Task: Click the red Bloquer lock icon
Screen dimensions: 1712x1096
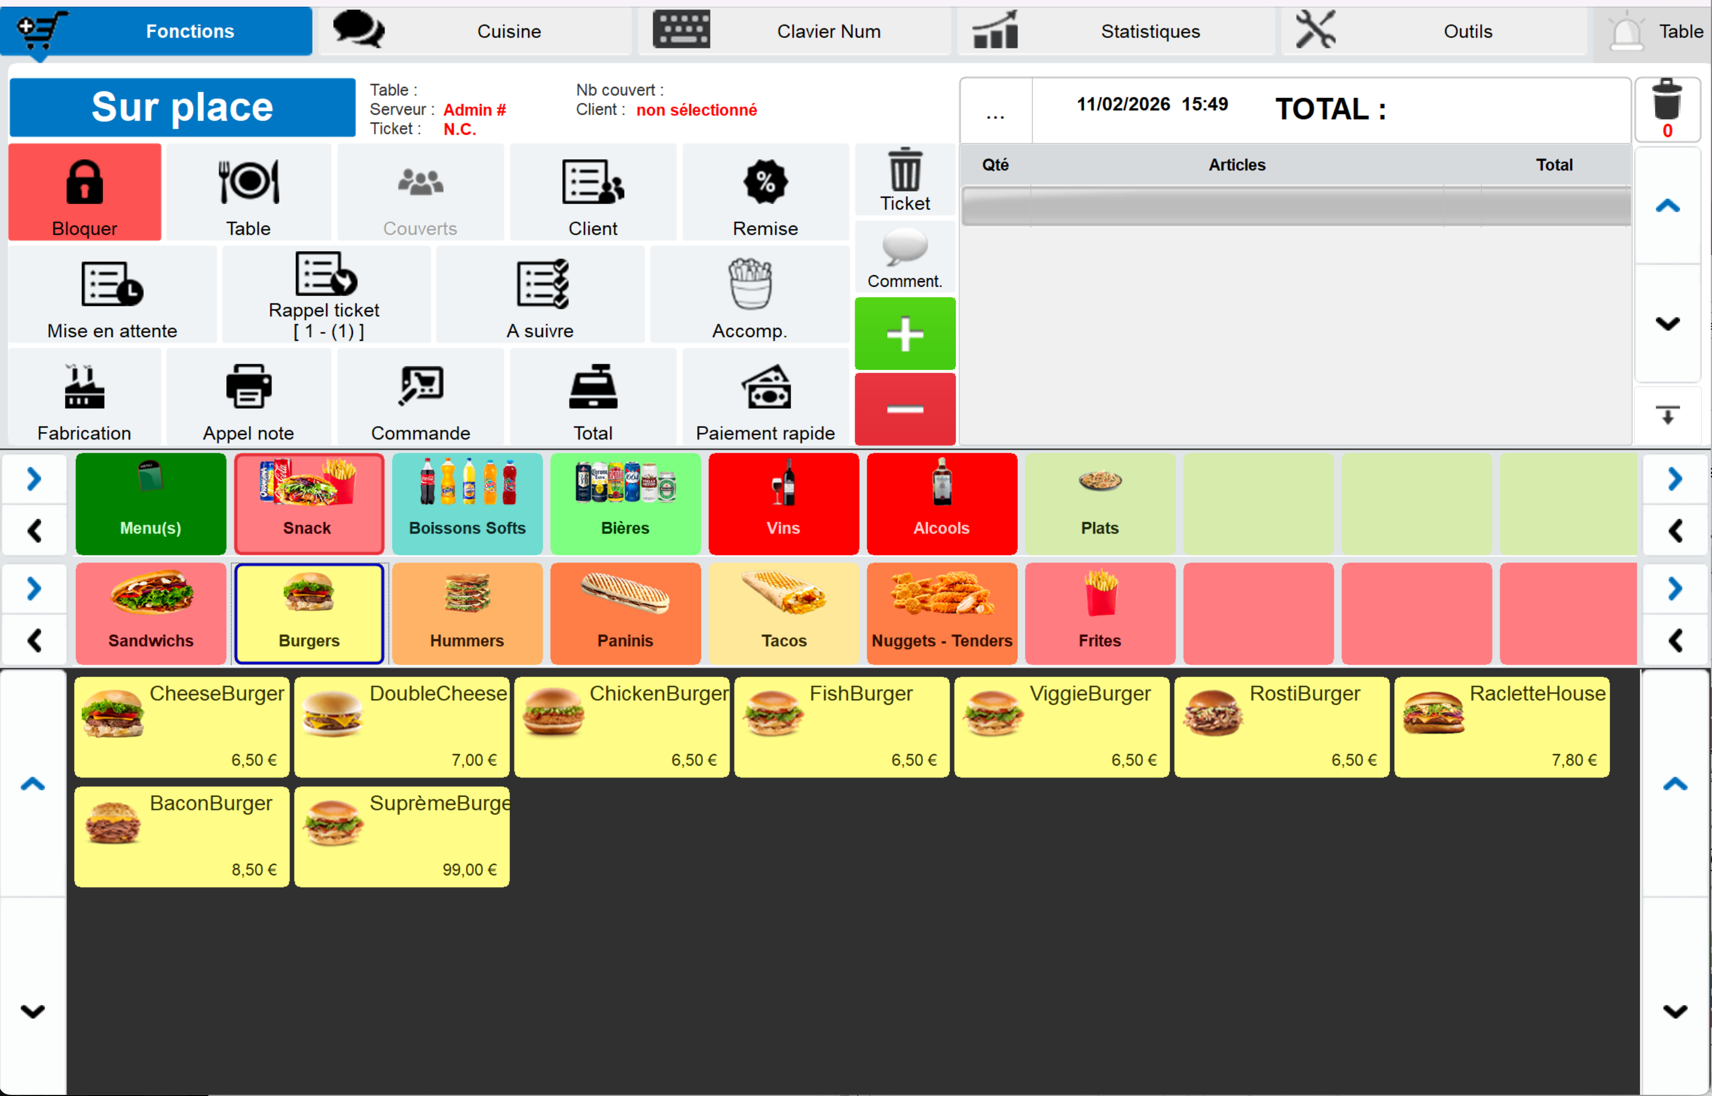Action: (x=84, y=184)
